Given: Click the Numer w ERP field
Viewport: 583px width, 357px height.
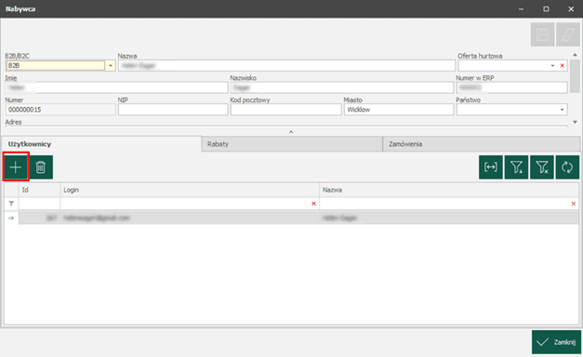Looking at the screenshot, I should [512, 87].
